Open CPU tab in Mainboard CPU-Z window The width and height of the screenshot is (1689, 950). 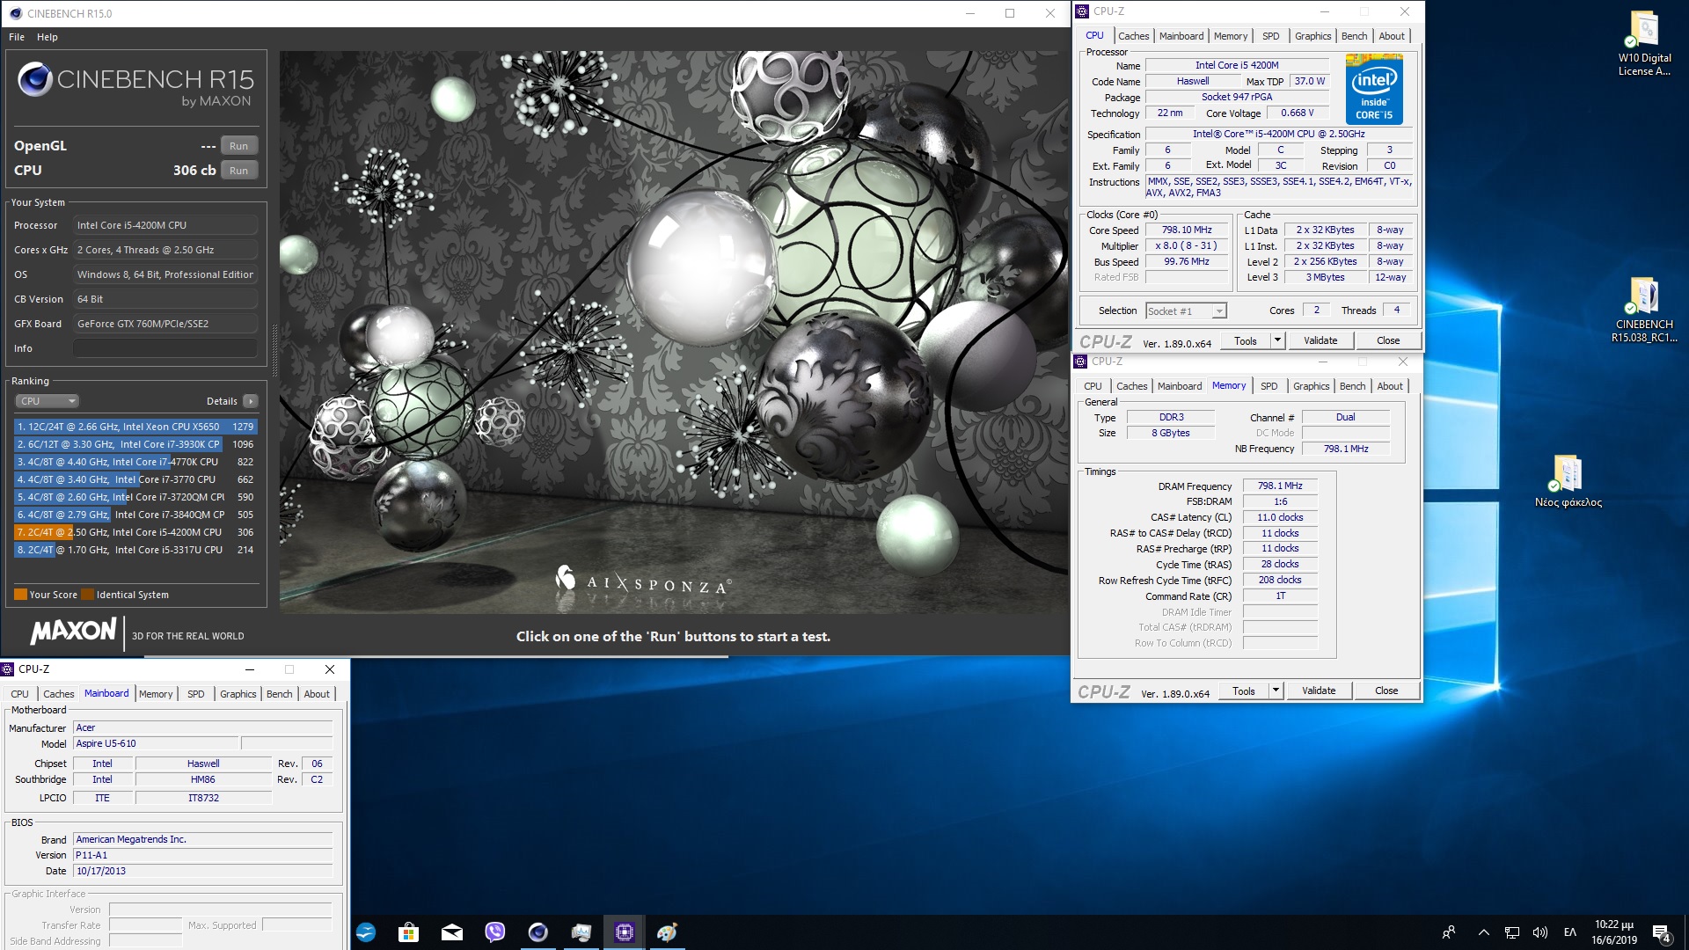point(19,694)
